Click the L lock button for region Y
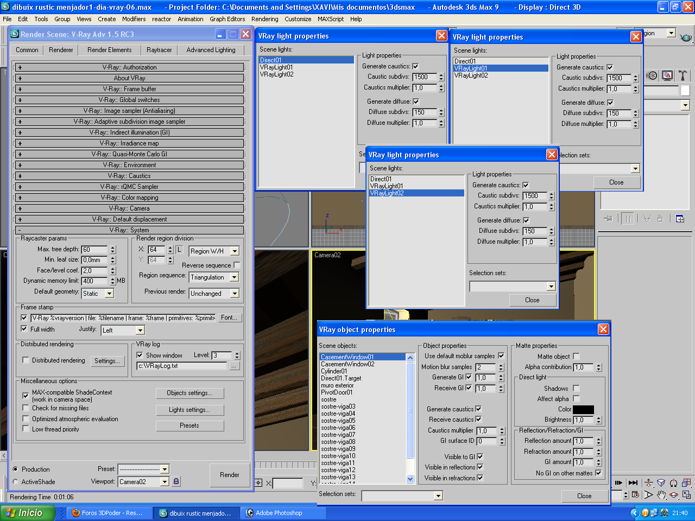The image size is (695, 521). tap(179, 250)
